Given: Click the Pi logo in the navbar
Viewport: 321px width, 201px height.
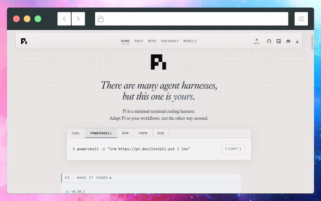Looking at the screenshot, I should 24,41.
